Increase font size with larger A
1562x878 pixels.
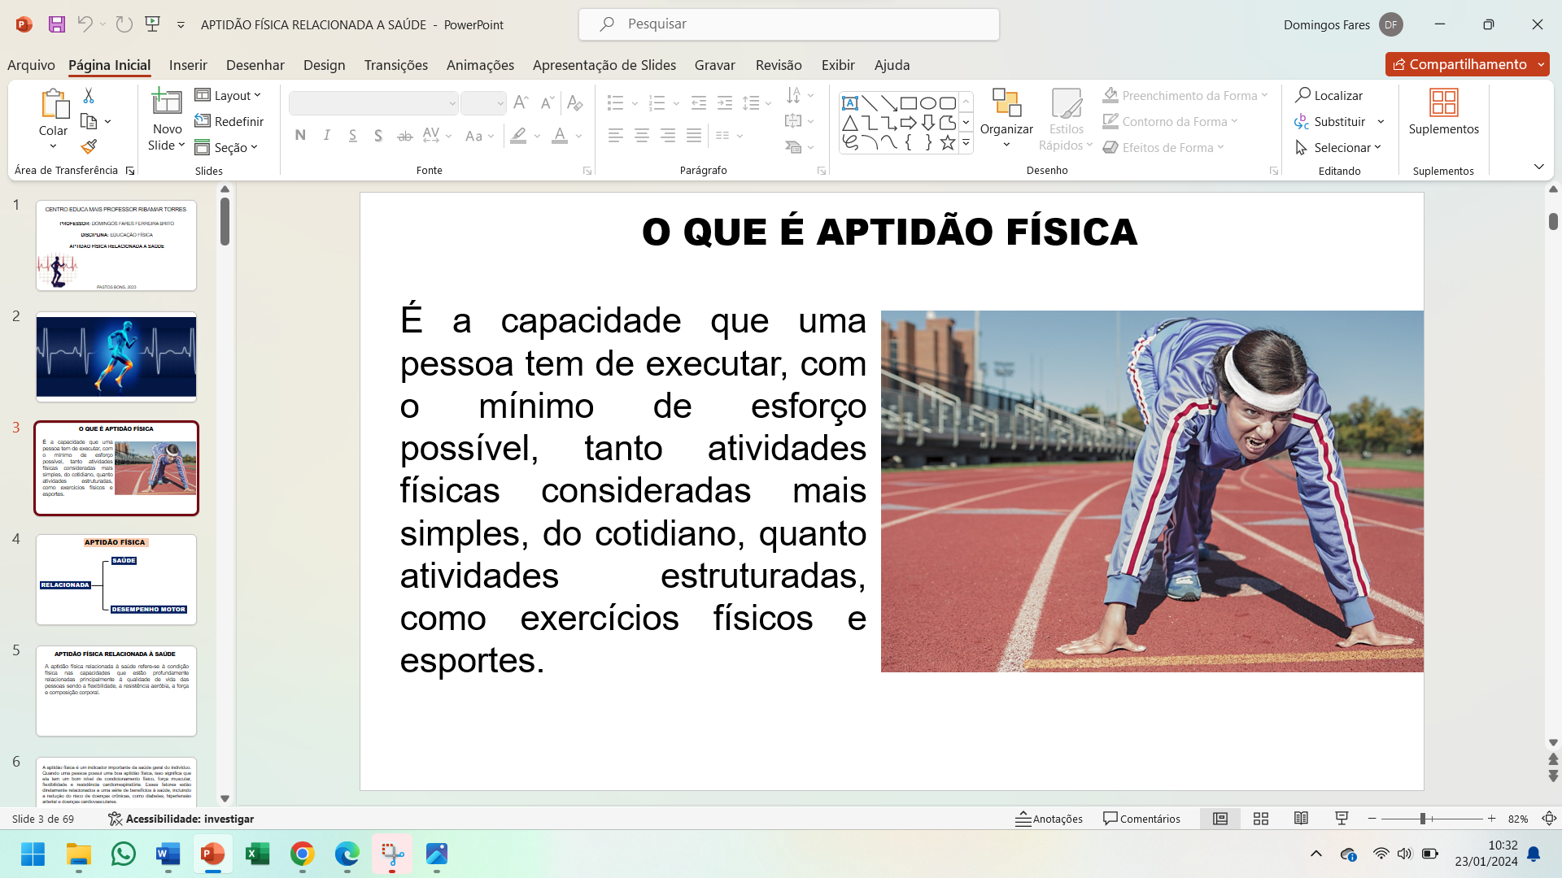(521, 102)
